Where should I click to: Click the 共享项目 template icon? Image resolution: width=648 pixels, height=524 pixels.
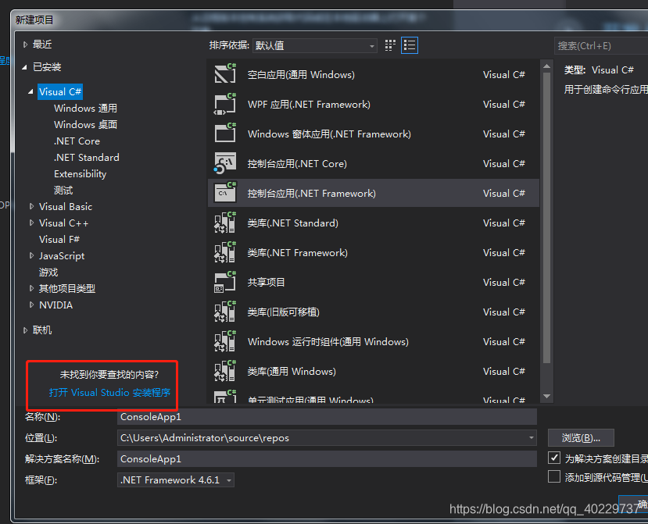point(225,283)
